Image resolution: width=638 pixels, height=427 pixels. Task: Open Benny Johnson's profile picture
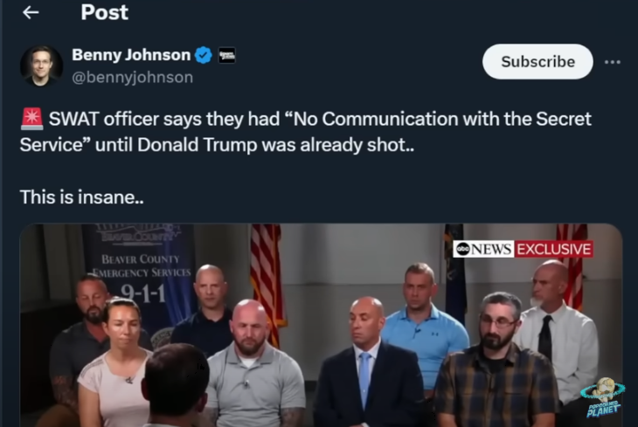(x=41, y=65)
